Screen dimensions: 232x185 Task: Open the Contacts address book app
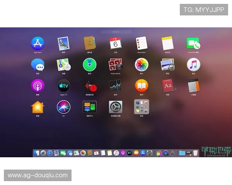point(89,43)
